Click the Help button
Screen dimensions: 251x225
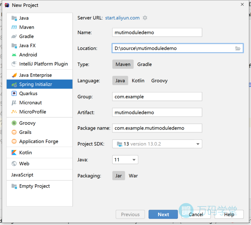click(x=229, y=214)
